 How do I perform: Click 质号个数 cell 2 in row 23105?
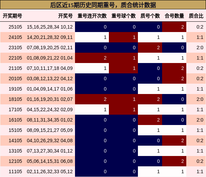[150, 48]
